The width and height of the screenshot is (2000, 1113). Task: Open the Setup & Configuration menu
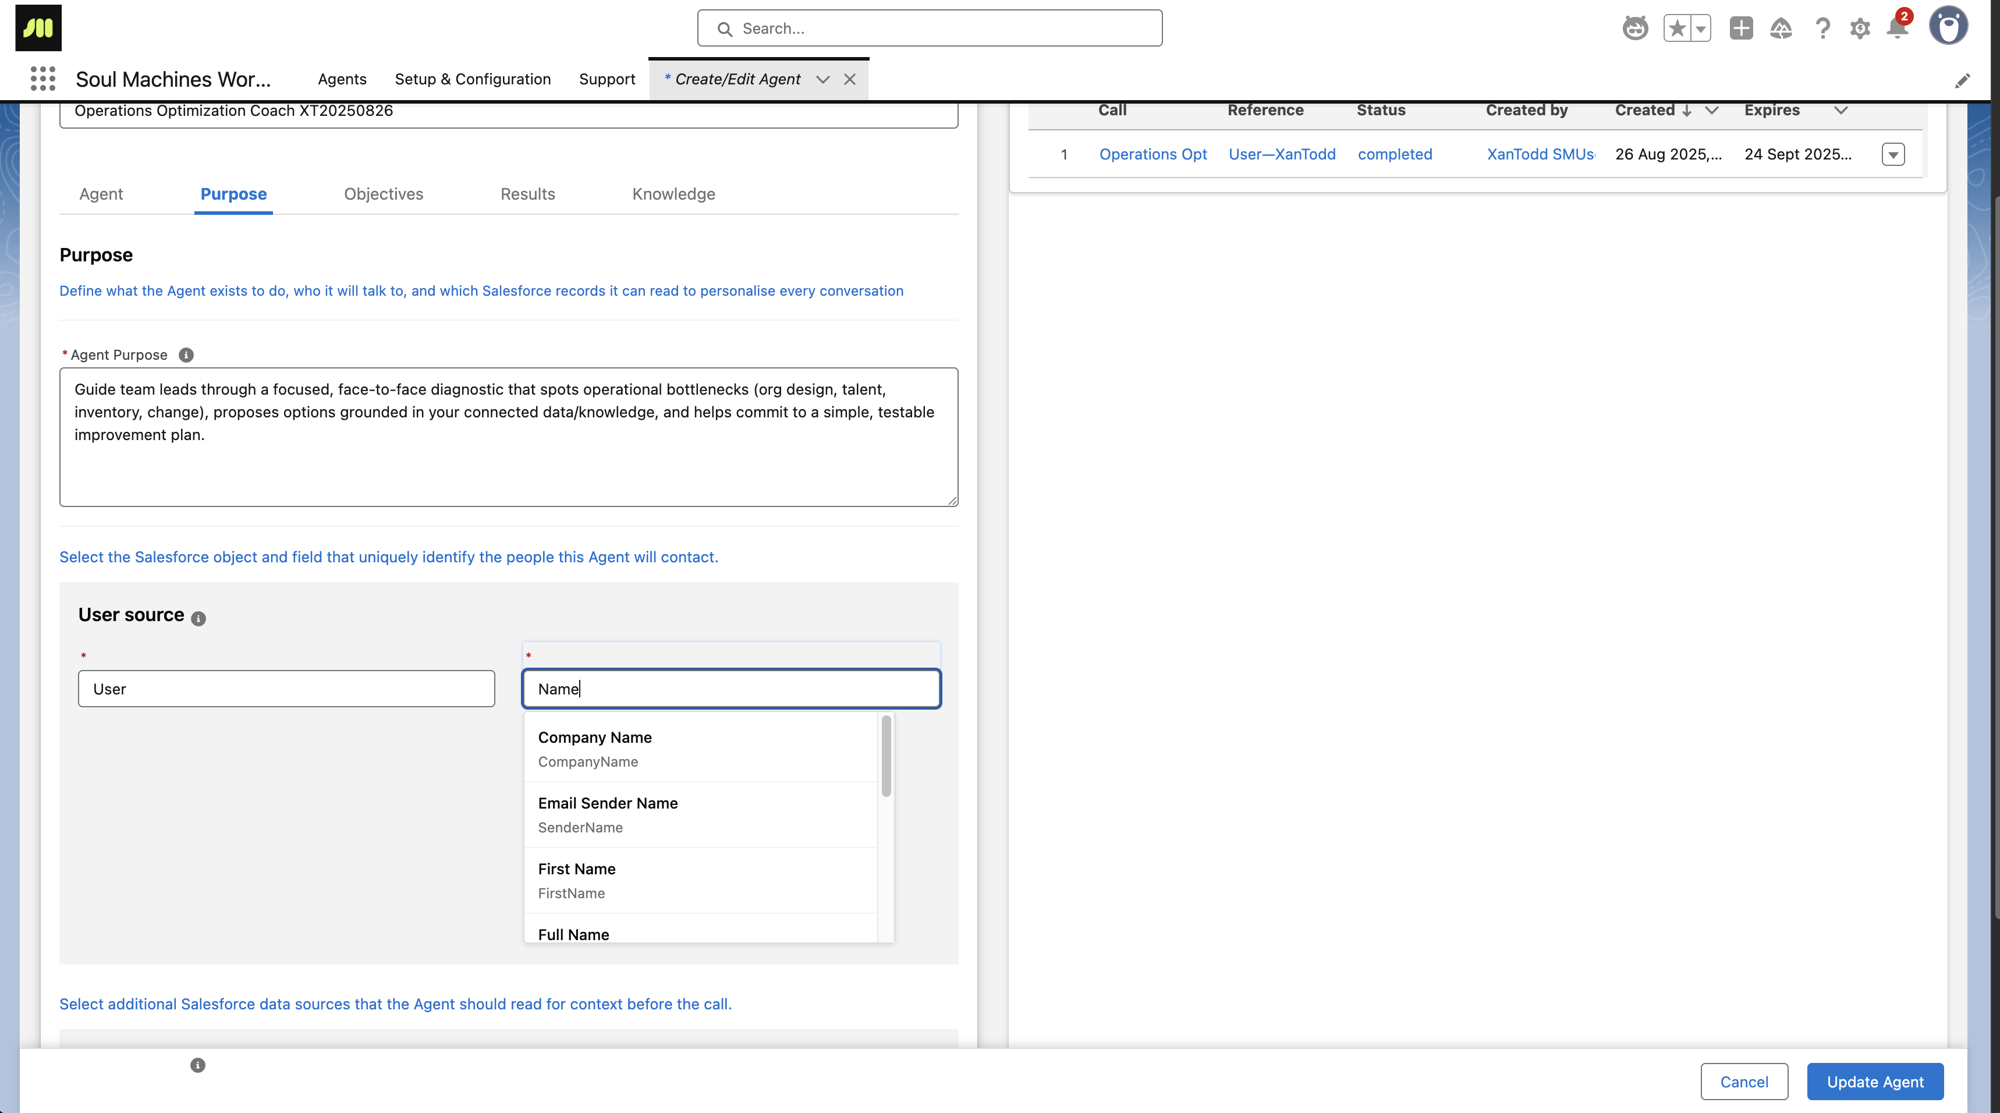[473, 79]
